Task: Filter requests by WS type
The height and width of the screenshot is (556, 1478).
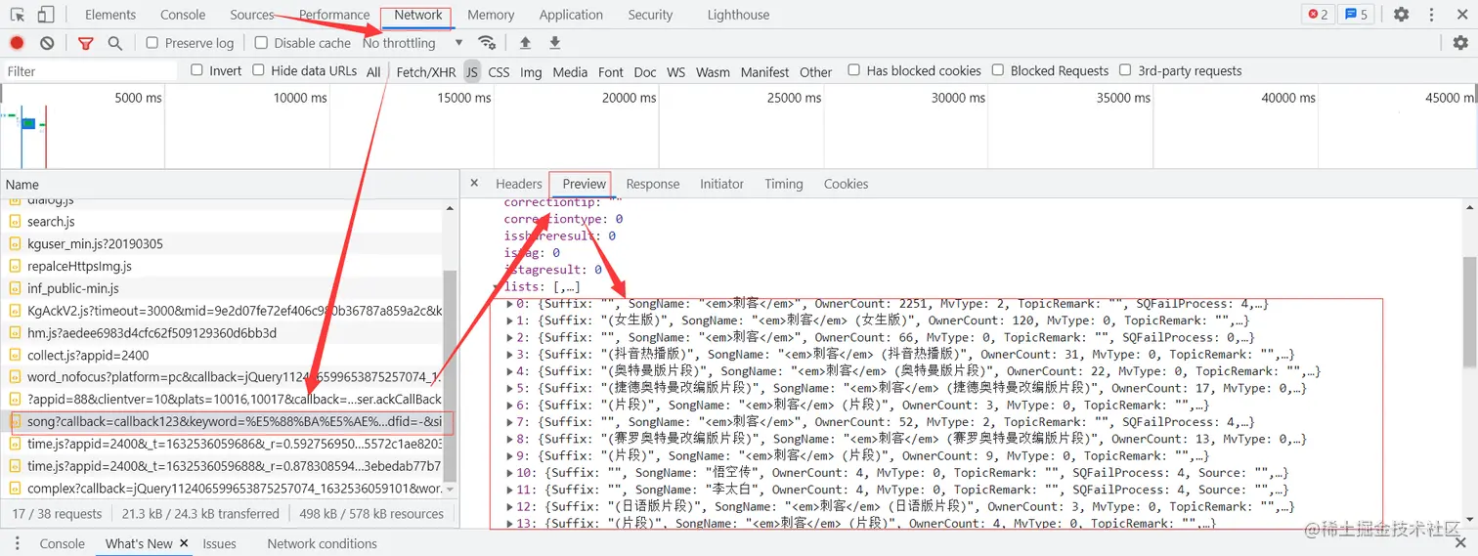Action: click(676, 71)
